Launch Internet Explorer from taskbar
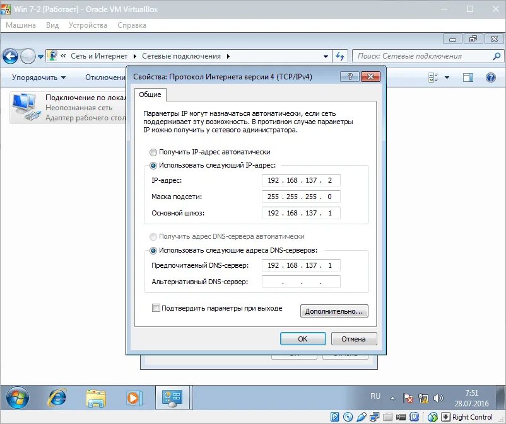The height and width of the screenshot is (424, 506). (x=57, y=398)
